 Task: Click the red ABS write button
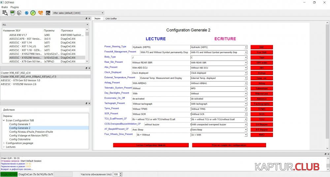[262, 68]
